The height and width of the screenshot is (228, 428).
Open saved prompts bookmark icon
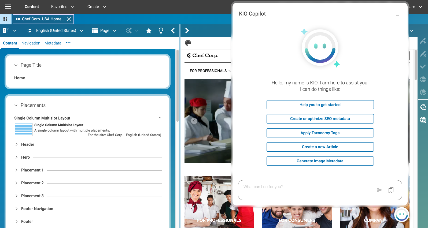391,190
